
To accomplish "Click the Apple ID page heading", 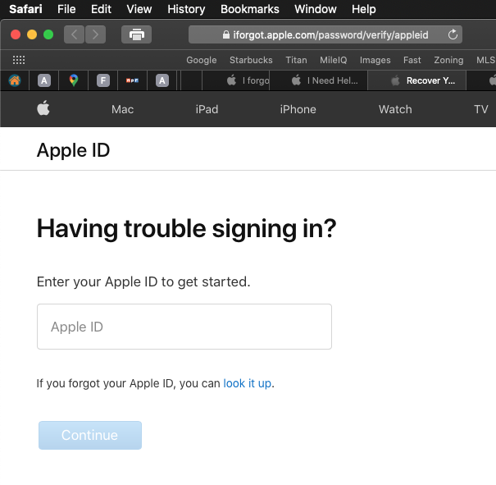I will pos(74,150).
